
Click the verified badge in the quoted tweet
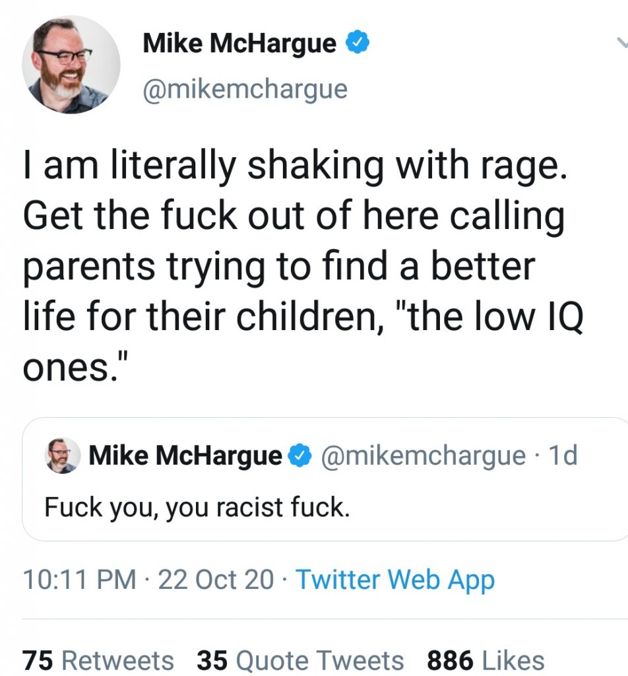click(x=300, y=455)
